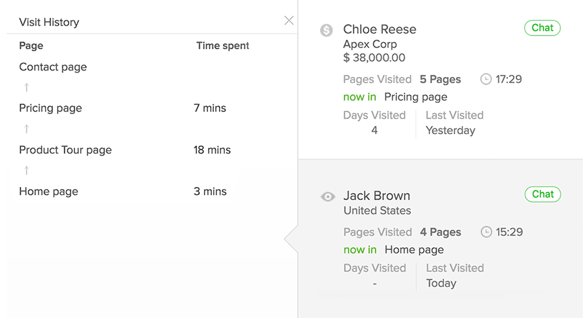Click the up arrow below Pricing page

point(27,129)
